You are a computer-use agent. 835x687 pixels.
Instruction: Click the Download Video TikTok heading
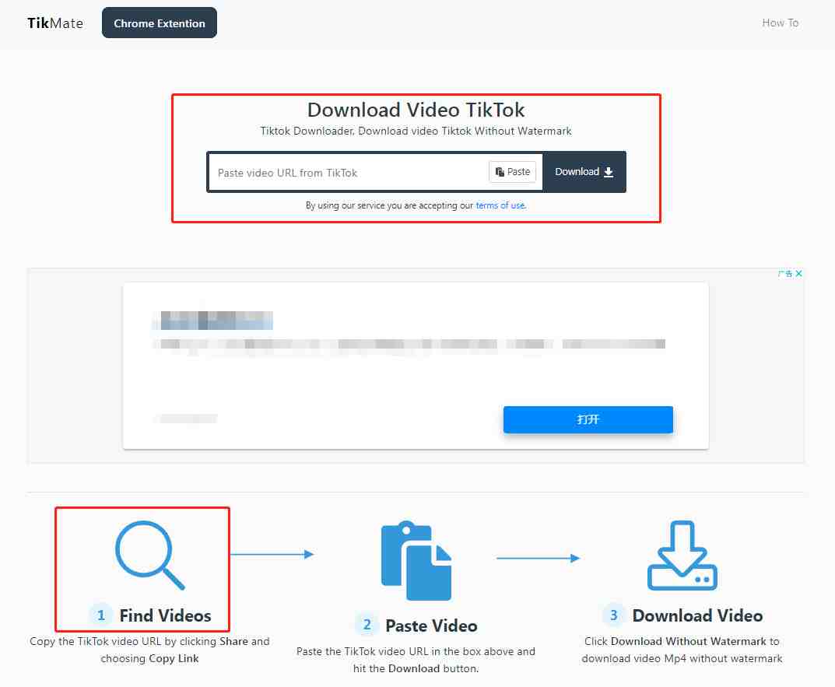coord(416,110)
